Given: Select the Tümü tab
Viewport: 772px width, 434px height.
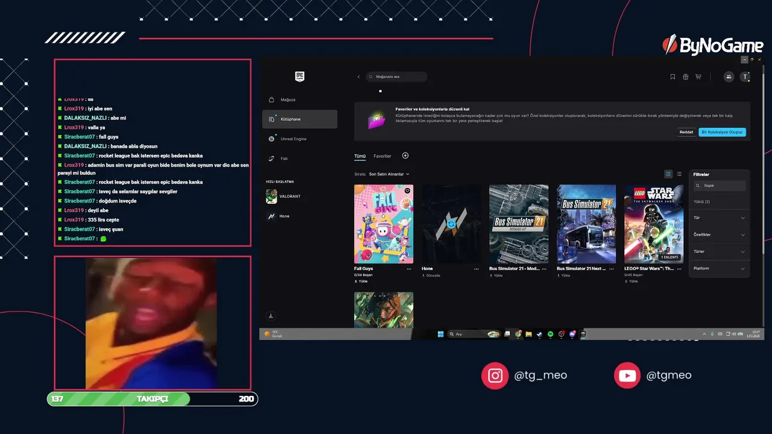Looking at the screenshot, I should click(x=360, y=156).
